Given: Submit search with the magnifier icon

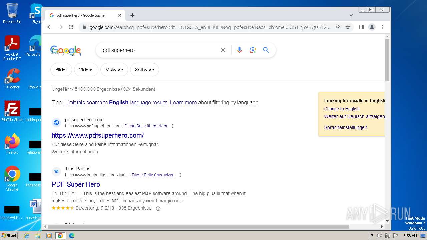Looking at the screenshot, I should pos(266,50).
